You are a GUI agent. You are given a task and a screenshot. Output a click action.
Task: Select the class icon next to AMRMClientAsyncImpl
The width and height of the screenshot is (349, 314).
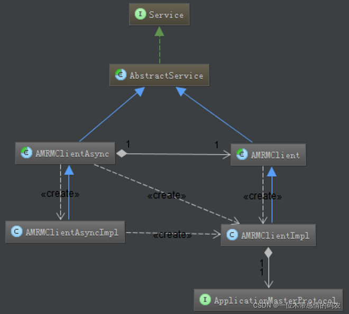[x=16, y=232]
